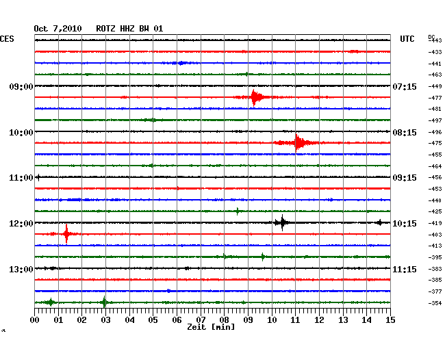The height and width of the screenshot is (338, 445).
Task: Click the "15" minute tick label
Action: pos(390,320)
